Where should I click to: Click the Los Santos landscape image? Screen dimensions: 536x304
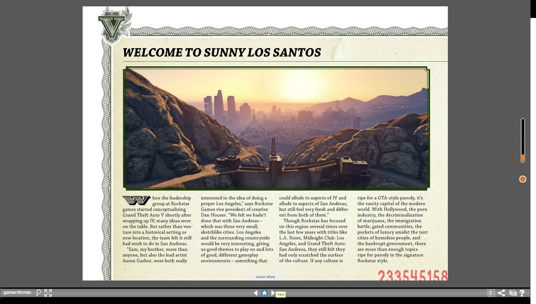pyautogui.click(x=276, y=128)
